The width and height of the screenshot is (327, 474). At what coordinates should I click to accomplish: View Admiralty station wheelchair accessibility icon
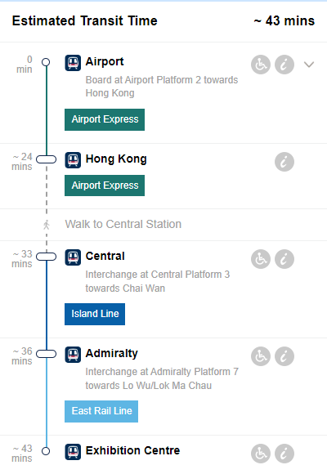coord(261,356)
